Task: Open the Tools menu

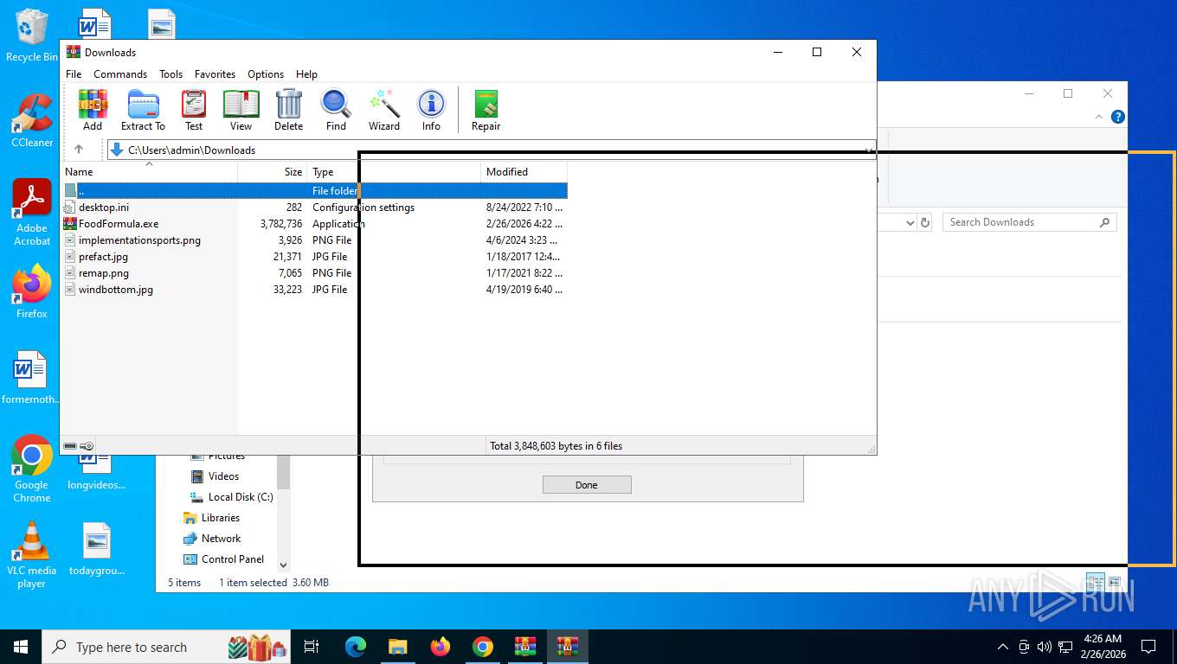Action: coord(170,74)
